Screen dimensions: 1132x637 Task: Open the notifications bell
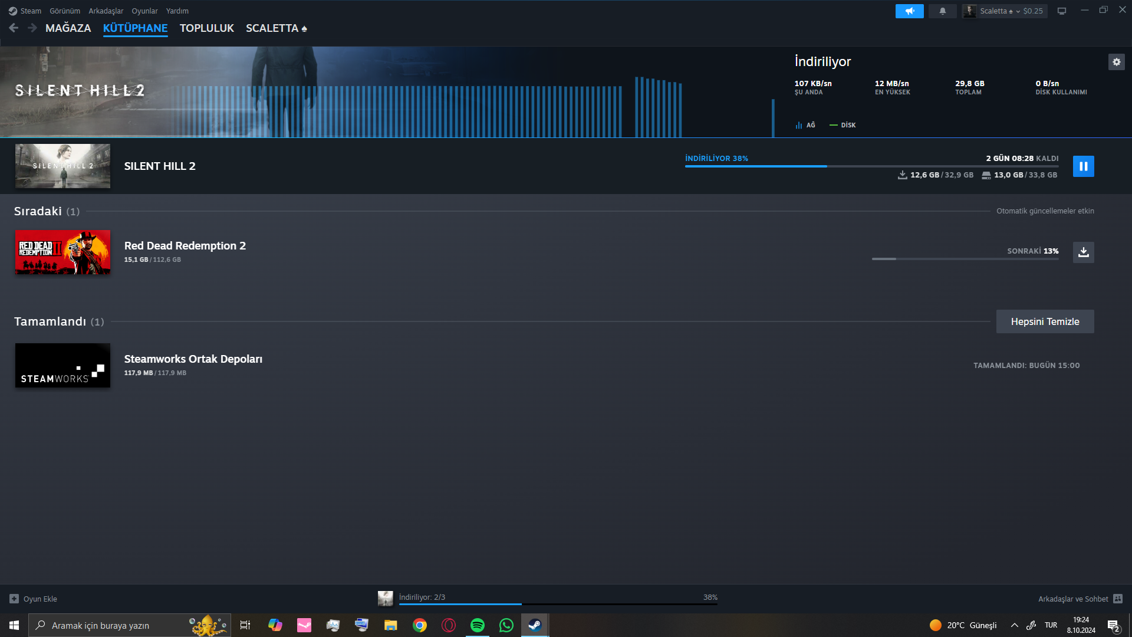942,11
